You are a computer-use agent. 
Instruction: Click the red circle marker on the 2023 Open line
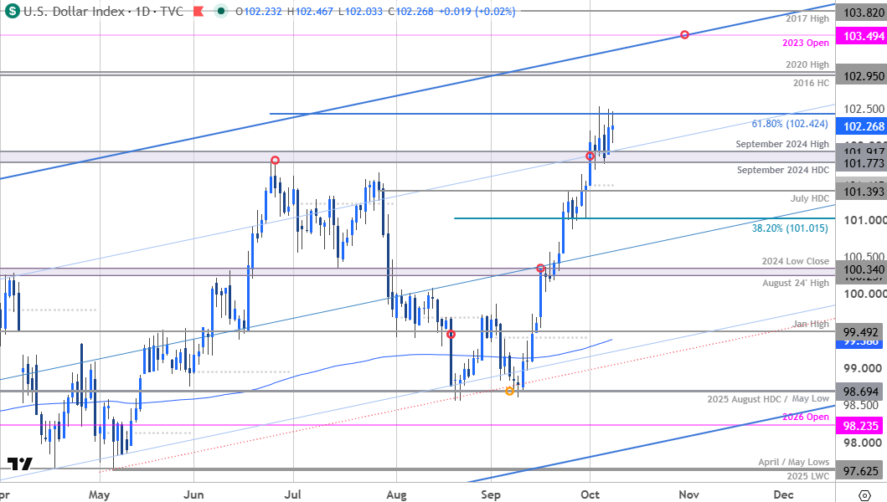tap(684, 35)
